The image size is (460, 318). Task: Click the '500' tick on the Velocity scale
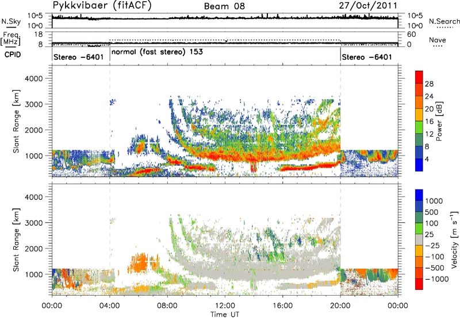click(432, 212)
